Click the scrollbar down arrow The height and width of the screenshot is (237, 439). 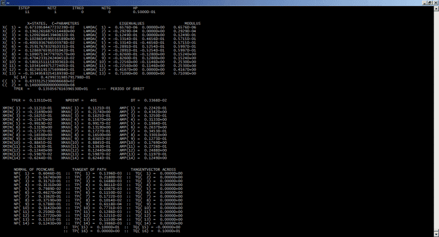436,234
